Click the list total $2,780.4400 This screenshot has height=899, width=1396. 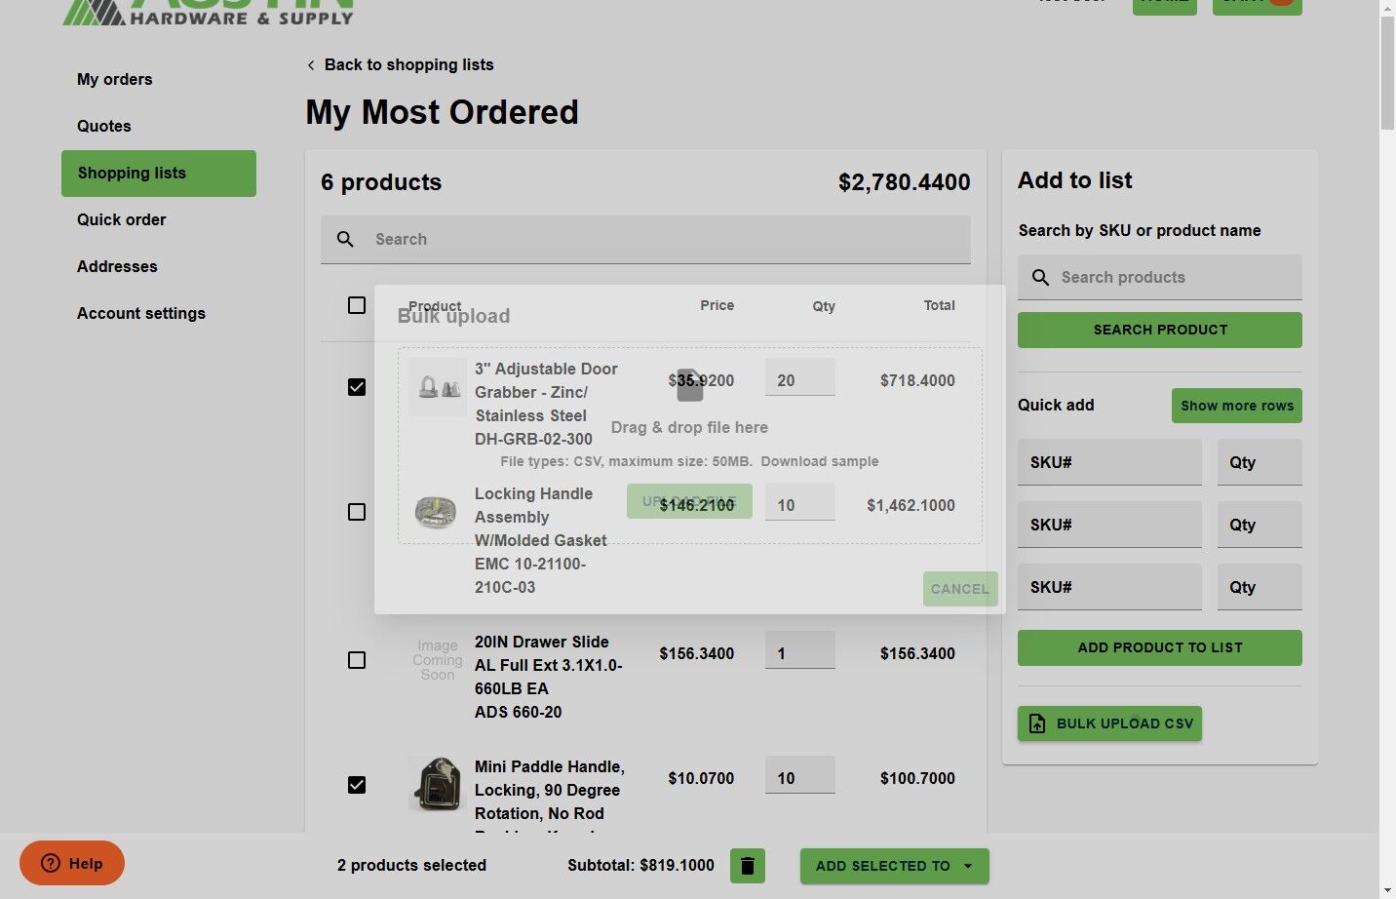[x=905, y=182]
